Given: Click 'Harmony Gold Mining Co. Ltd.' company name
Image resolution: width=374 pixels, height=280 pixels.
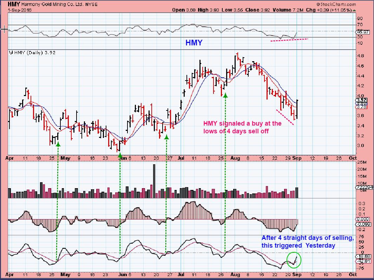Looking at the screenshot, I should [52, 4].
